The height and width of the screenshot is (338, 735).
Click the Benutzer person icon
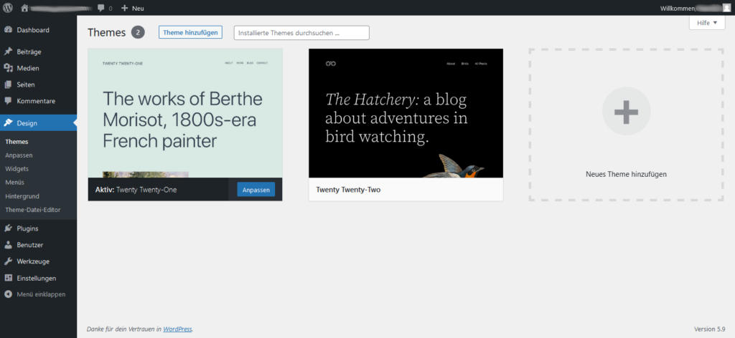click(8, 245)
